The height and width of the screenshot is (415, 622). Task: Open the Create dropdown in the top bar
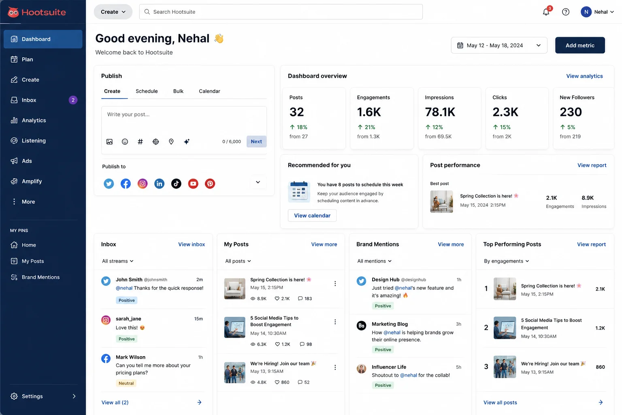pyautogui.click(x=113, y=12)
